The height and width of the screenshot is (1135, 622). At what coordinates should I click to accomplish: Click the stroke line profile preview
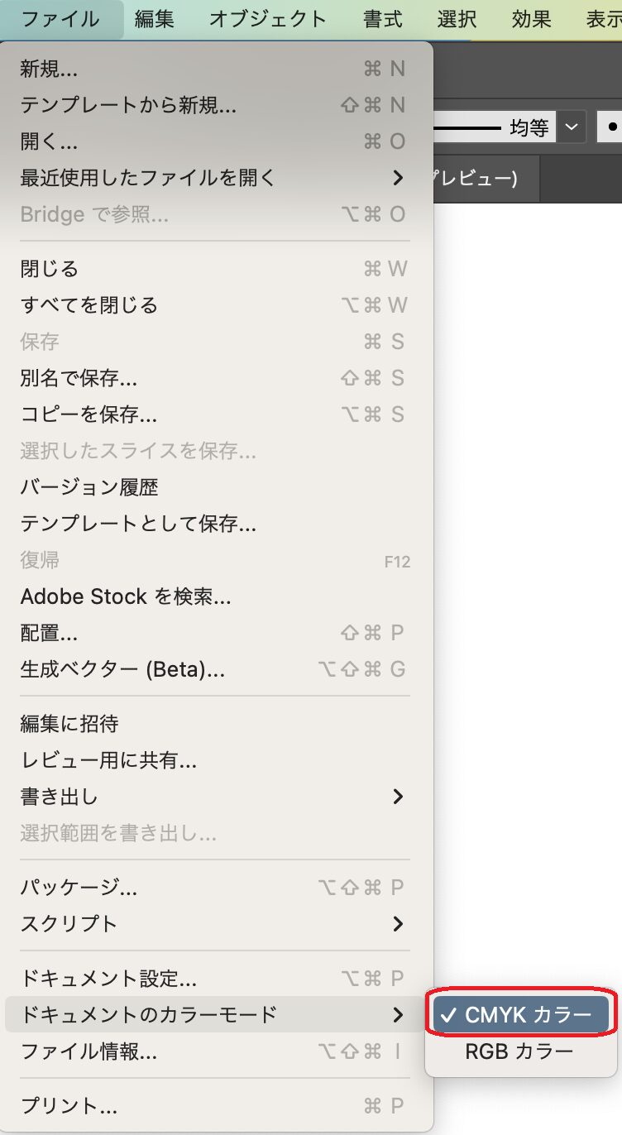click(467, 128)
